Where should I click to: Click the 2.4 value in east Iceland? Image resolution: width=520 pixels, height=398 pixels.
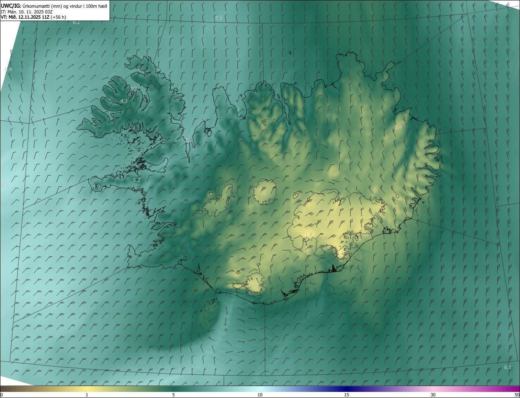tap(398, 127)
